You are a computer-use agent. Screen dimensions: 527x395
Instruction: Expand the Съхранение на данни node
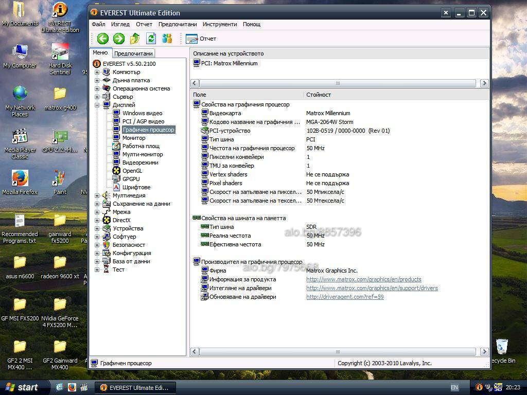(97, 204)
